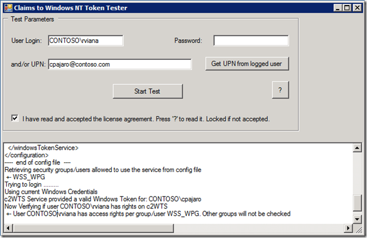The image size is (367, 238).
Task: Click the output log scrollbar thumb
Action: (357, 203)
